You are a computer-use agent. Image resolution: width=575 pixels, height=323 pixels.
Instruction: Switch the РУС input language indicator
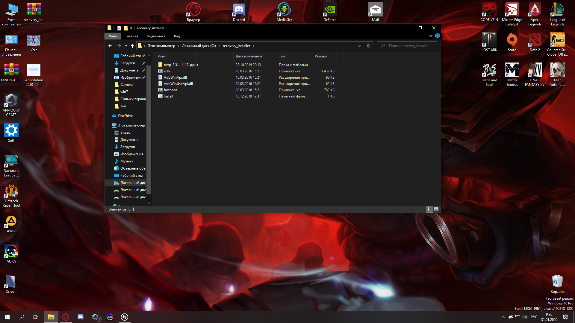click(534, 317)
